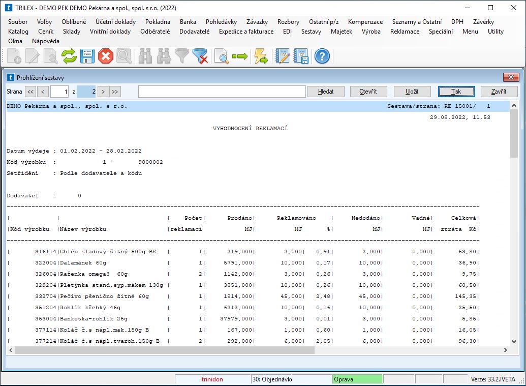The image size is (526, 386).
Task: Click the Tisk button
Action: click(456, 92)
